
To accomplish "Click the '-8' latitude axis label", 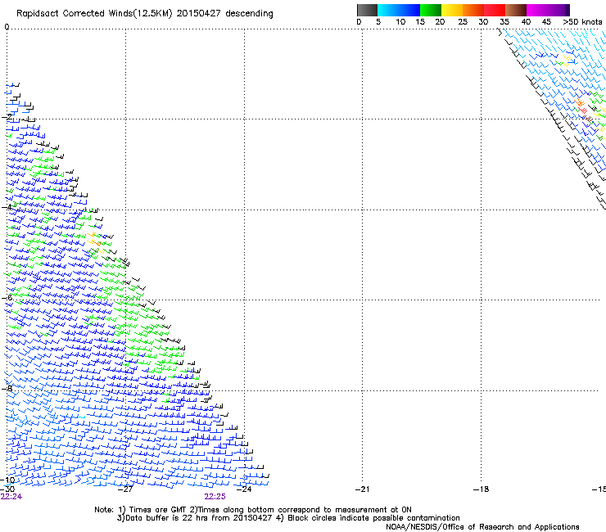I will [x=7, y=388].
